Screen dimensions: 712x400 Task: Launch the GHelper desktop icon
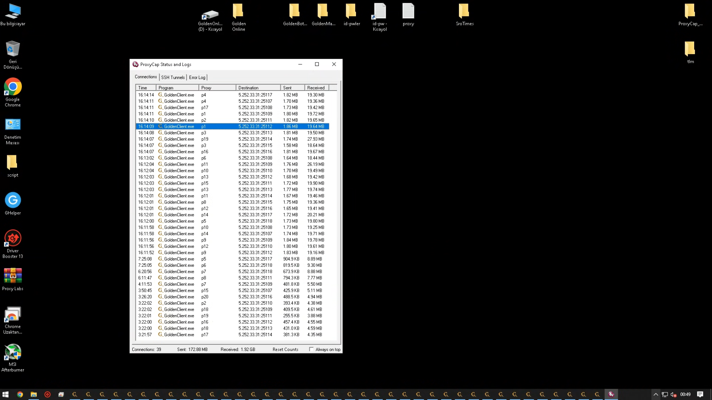coord(13,204)
